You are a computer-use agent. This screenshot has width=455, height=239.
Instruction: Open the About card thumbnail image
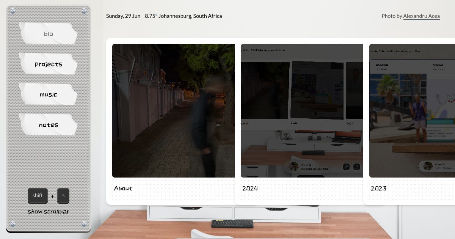click(x=173, y=111)
